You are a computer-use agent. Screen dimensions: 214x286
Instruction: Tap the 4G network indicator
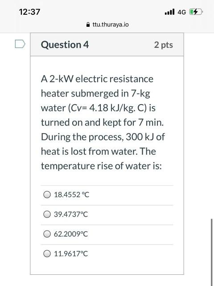[181, 12]
